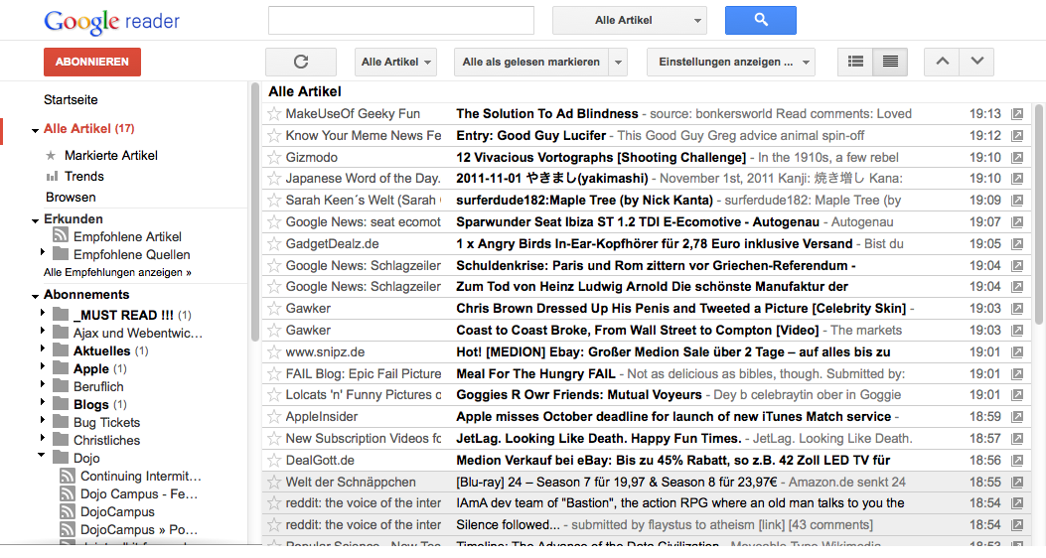Click the red ABONNIEREN button
The image size is (1046, 558).
click(x=92, y=62)
